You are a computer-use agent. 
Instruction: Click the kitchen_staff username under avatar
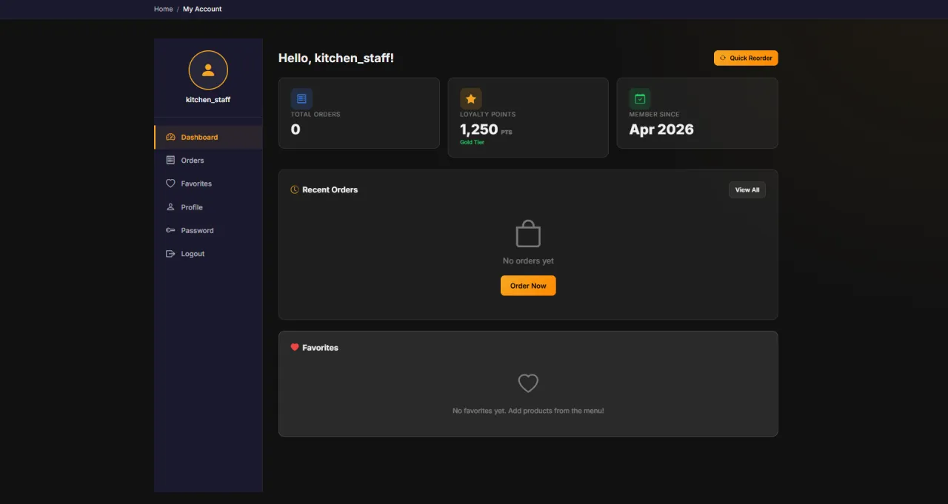point(208,99)
